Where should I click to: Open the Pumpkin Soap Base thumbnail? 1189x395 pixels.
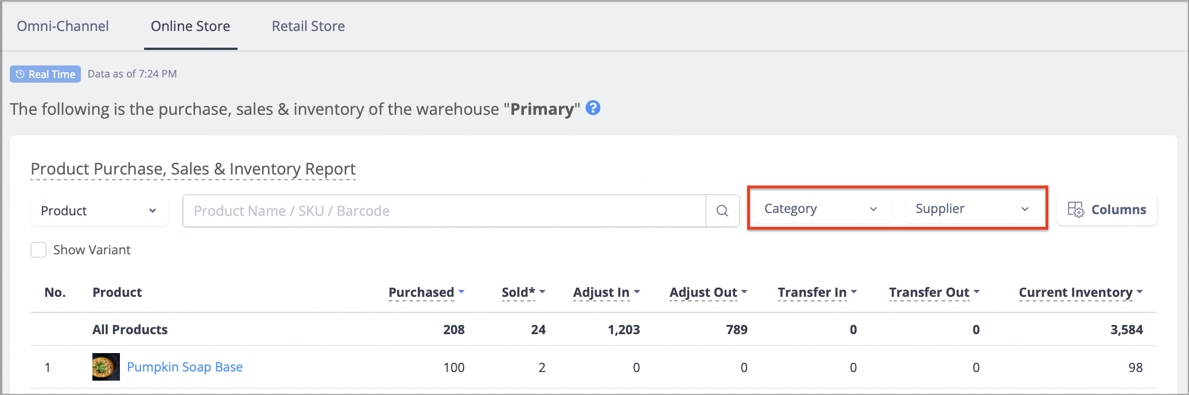pyautogui.click(x=106, y=367)
